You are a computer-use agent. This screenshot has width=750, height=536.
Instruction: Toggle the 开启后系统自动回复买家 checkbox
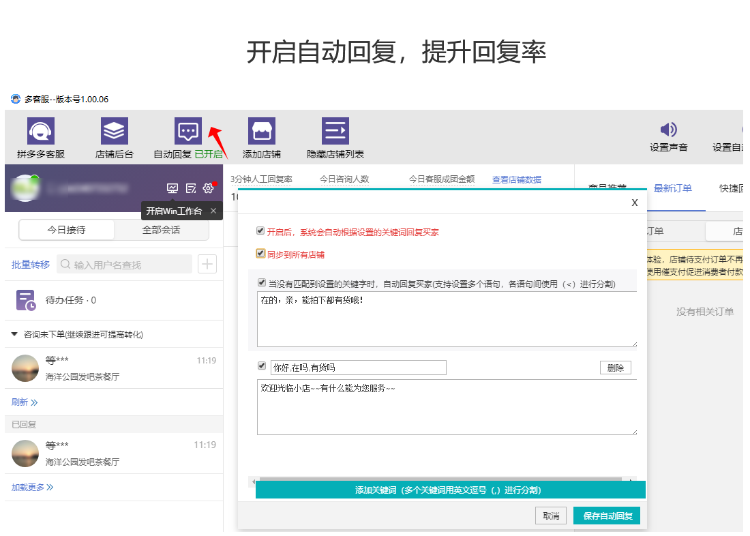point(260,231)
